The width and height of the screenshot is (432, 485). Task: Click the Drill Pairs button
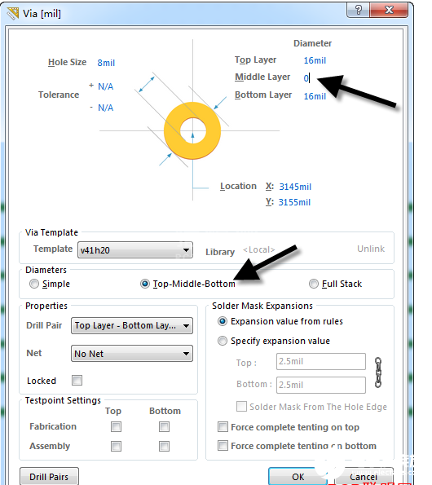coord(49,477)
